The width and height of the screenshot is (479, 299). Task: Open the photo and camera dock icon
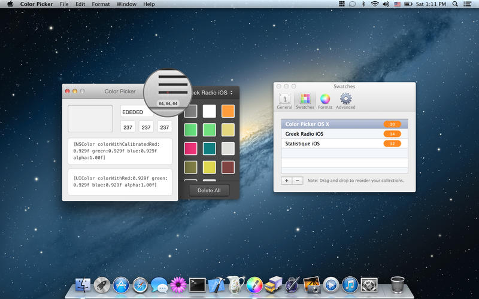[312, 285]
